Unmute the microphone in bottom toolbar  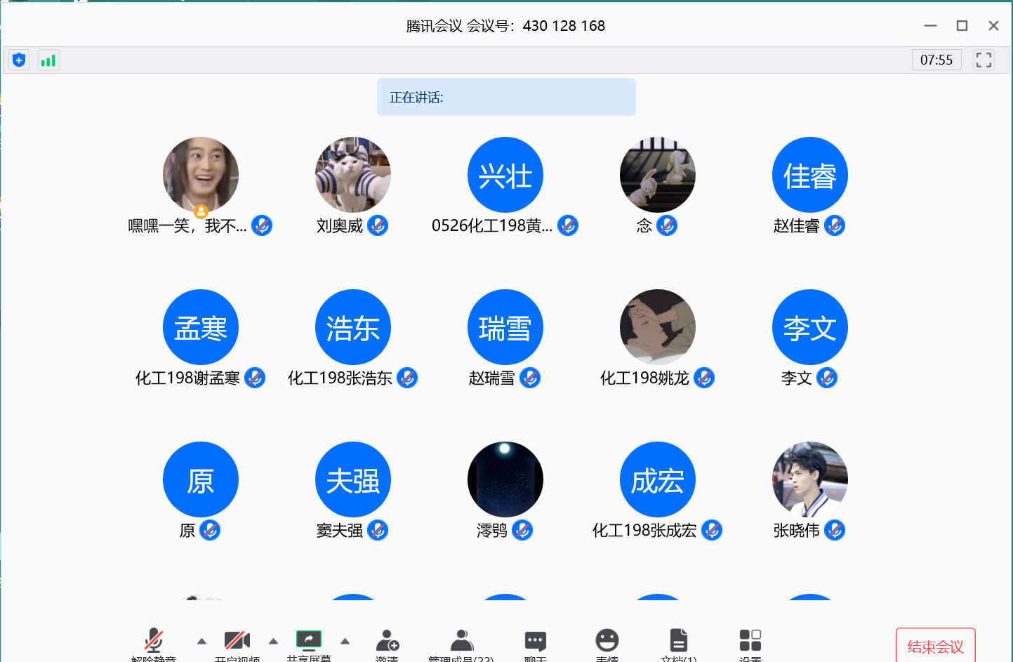pyautogui.click(x=154, y=640)
